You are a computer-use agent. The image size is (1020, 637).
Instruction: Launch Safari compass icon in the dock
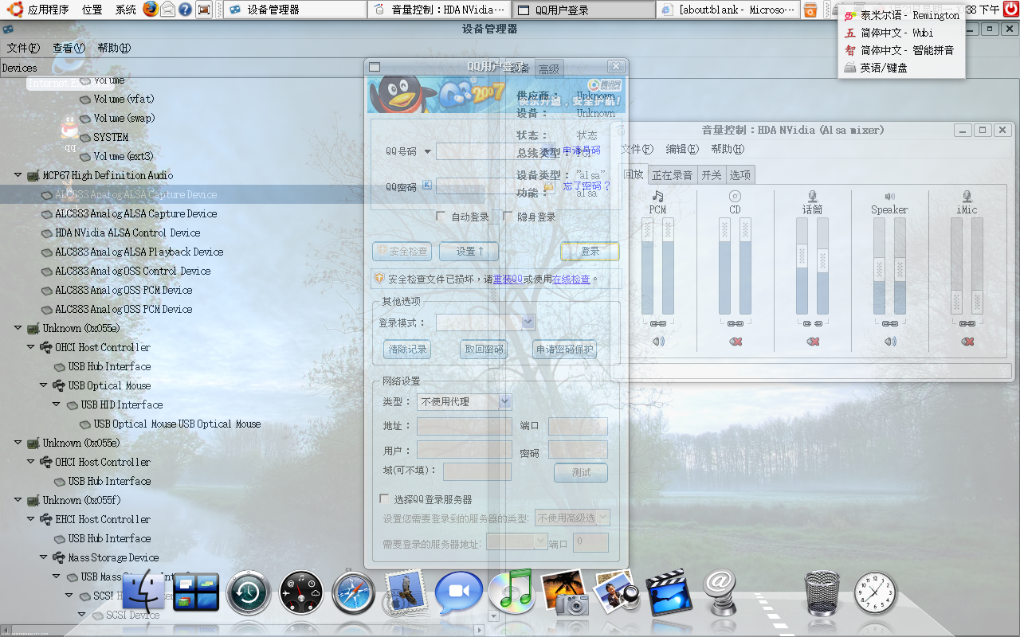pyautogui.click(x=354, y=593)
